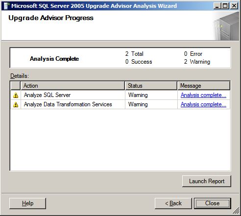Click Warning status for Analyze SQL Server

[138, 95]
